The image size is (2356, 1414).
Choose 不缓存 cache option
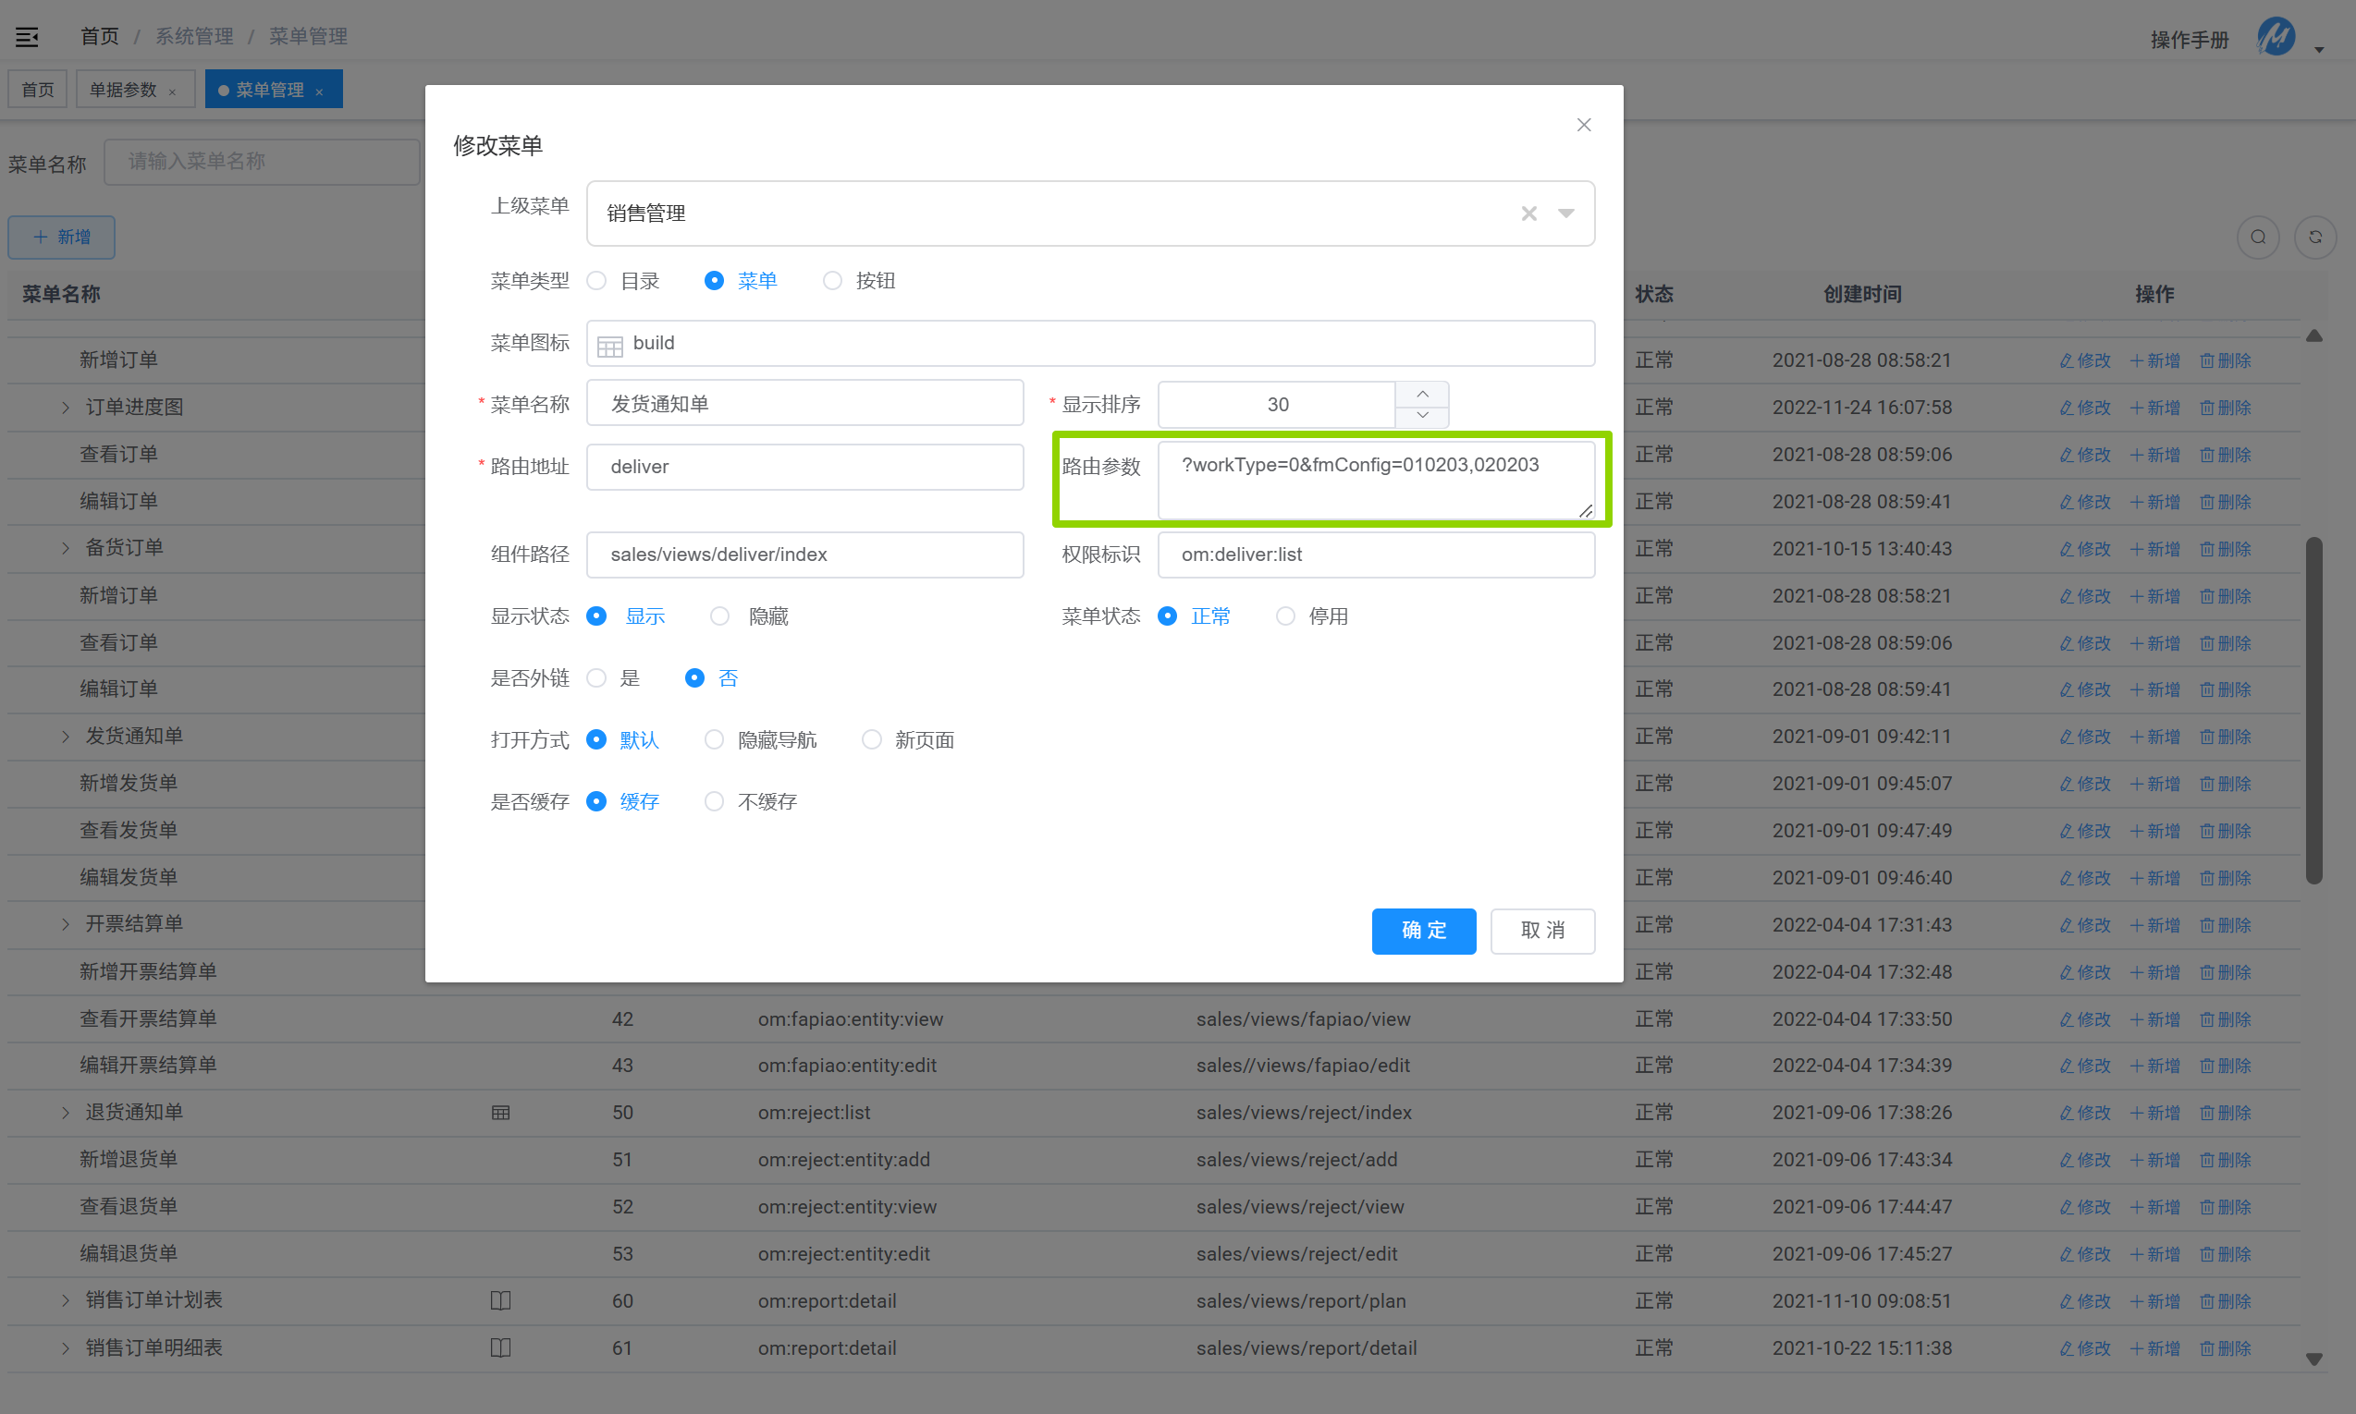click(x=714, y=802)
